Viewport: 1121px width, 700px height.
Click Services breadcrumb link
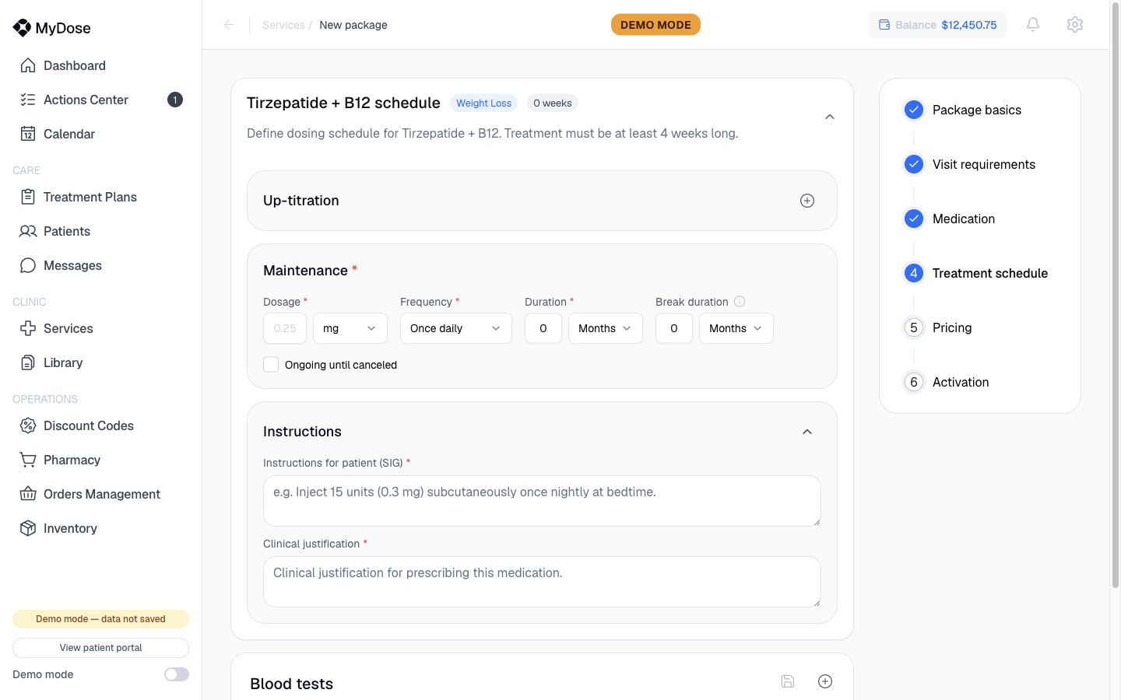click(283, 25)
